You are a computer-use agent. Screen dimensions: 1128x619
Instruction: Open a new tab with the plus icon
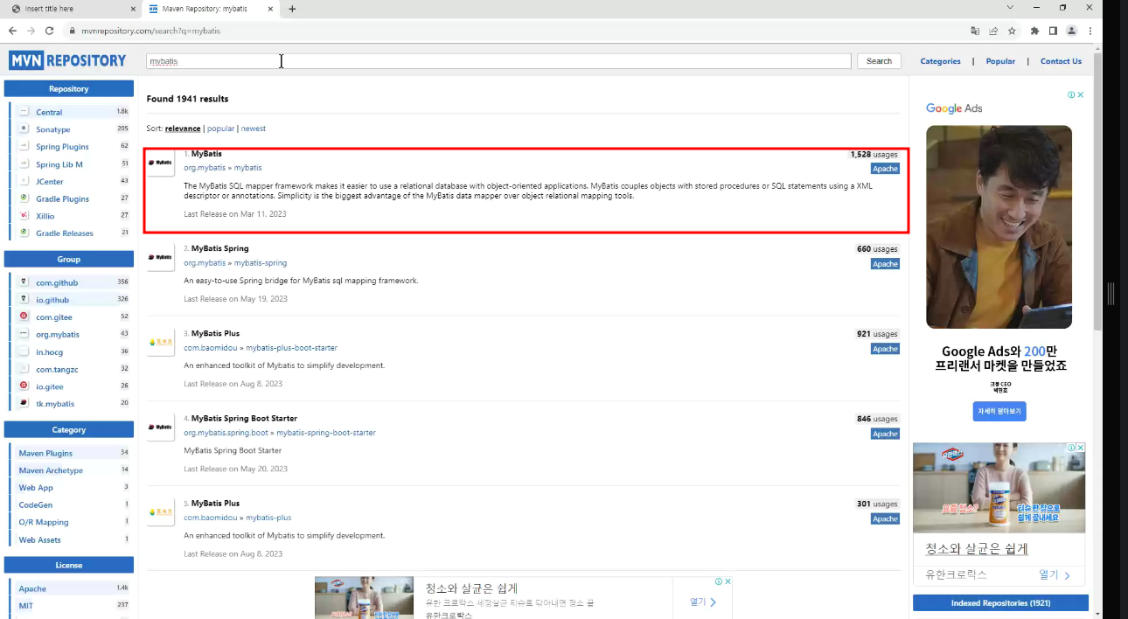pyautogui.click(x=292, y=9)
